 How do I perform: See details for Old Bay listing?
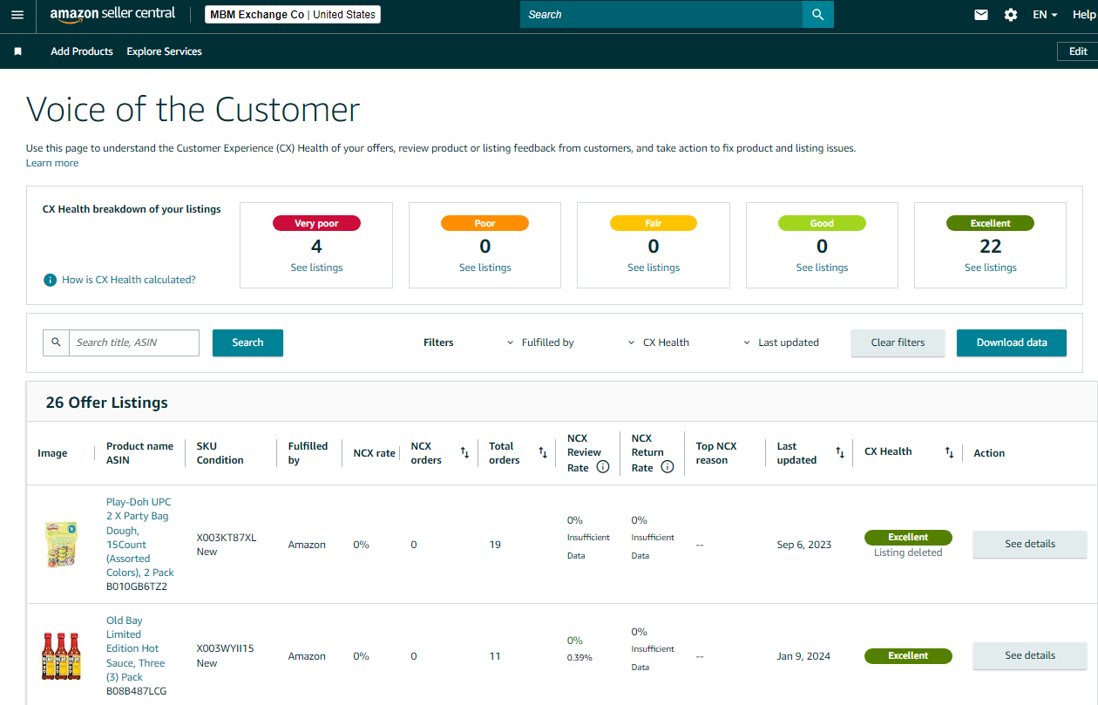coord(1030,655)
